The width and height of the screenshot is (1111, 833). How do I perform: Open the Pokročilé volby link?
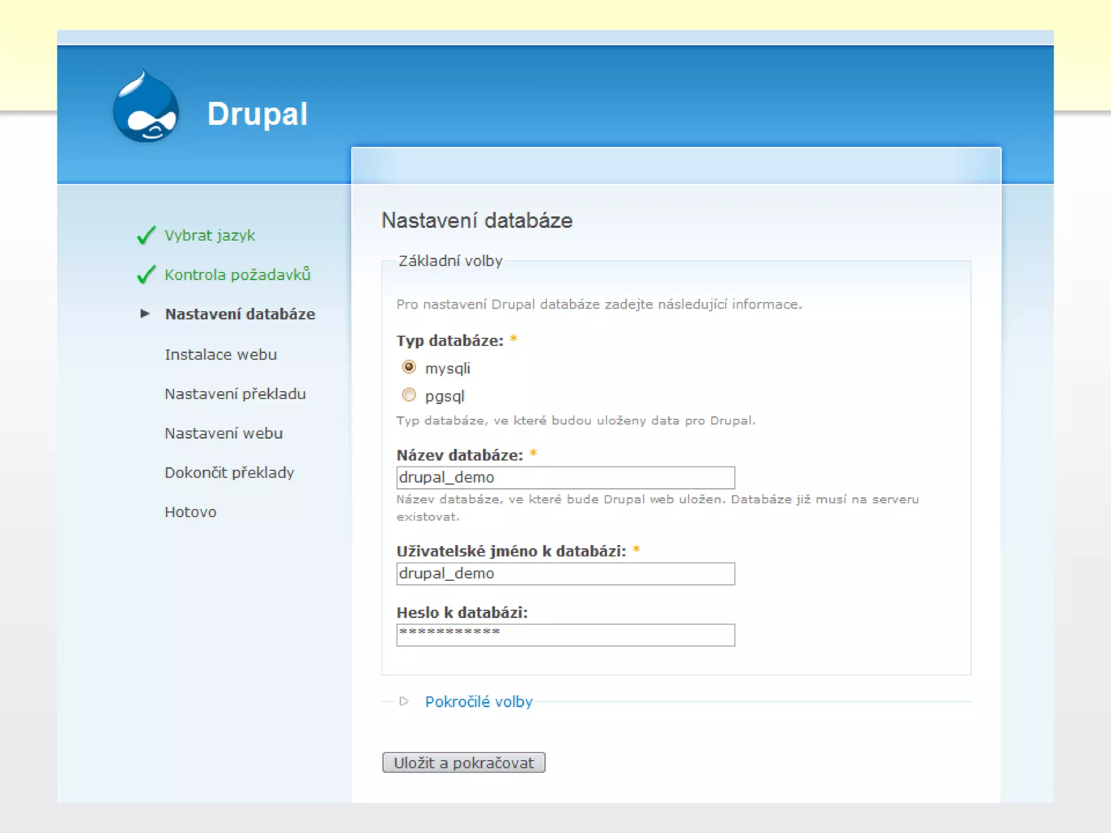tap(478, 702)
